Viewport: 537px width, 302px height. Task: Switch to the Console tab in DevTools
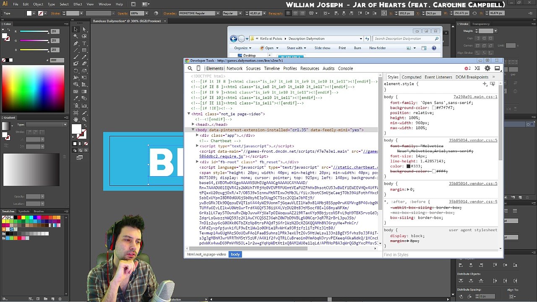point(345,68)
